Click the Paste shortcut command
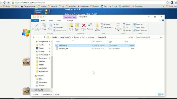 [60, 30]
